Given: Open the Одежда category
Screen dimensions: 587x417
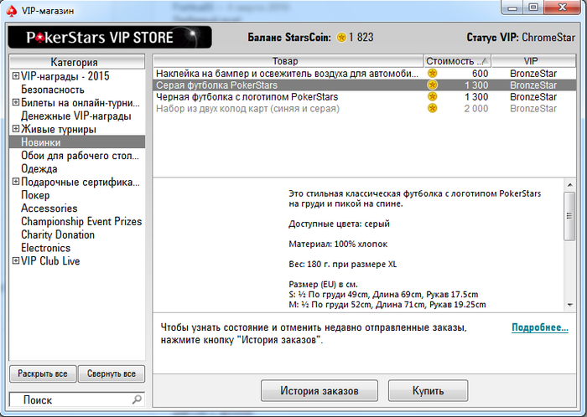Looking at the screenshot, I should (39, 169).
